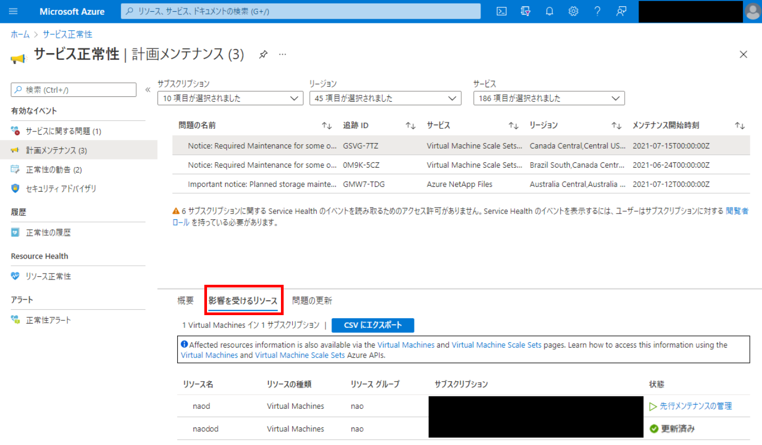Open the feedback icon in the top bar
This screenshot has height=445, width=762.
coord(621,11)
